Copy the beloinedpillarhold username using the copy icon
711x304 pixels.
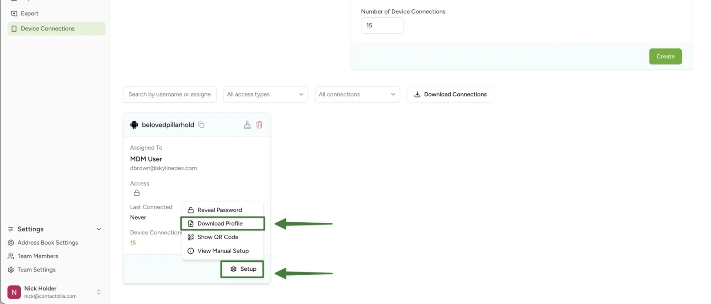201,125
